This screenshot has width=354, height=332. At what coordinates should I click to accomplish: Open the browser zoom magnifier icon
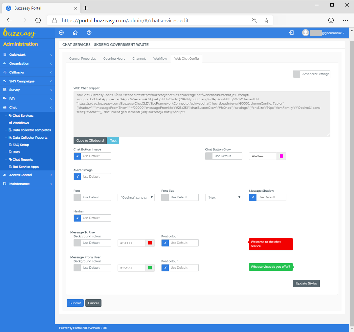(254, 20)
